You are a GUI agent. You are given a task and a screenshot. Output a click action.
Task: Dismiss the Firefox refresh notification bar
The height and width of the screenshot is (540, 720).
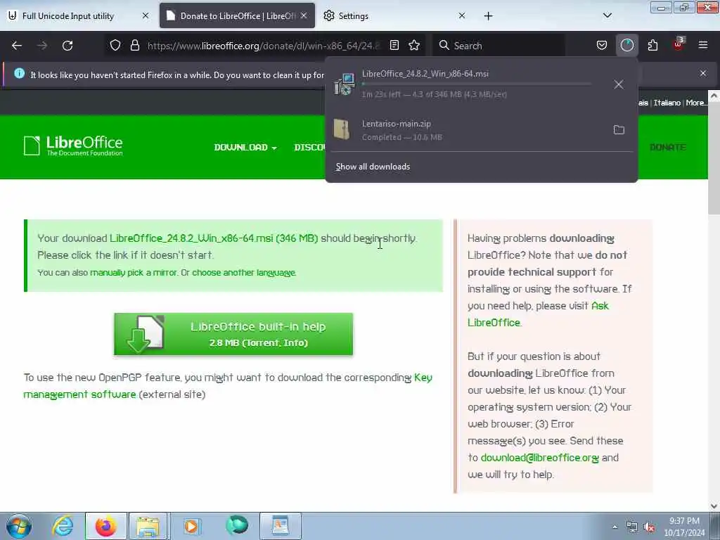click(703, 73)
